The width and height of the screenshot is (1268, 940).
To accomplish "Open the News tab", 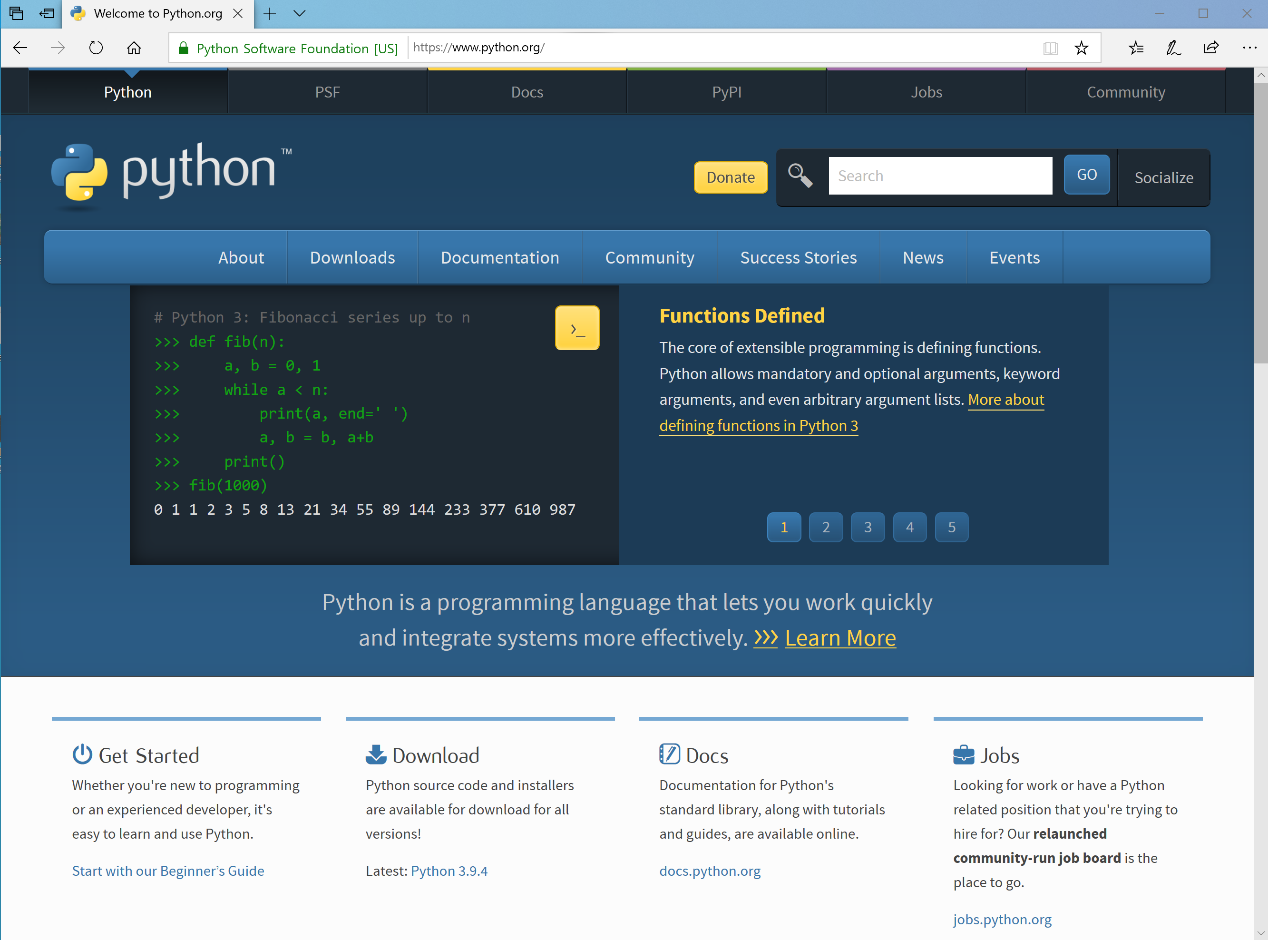I will (x=923, y=258).
